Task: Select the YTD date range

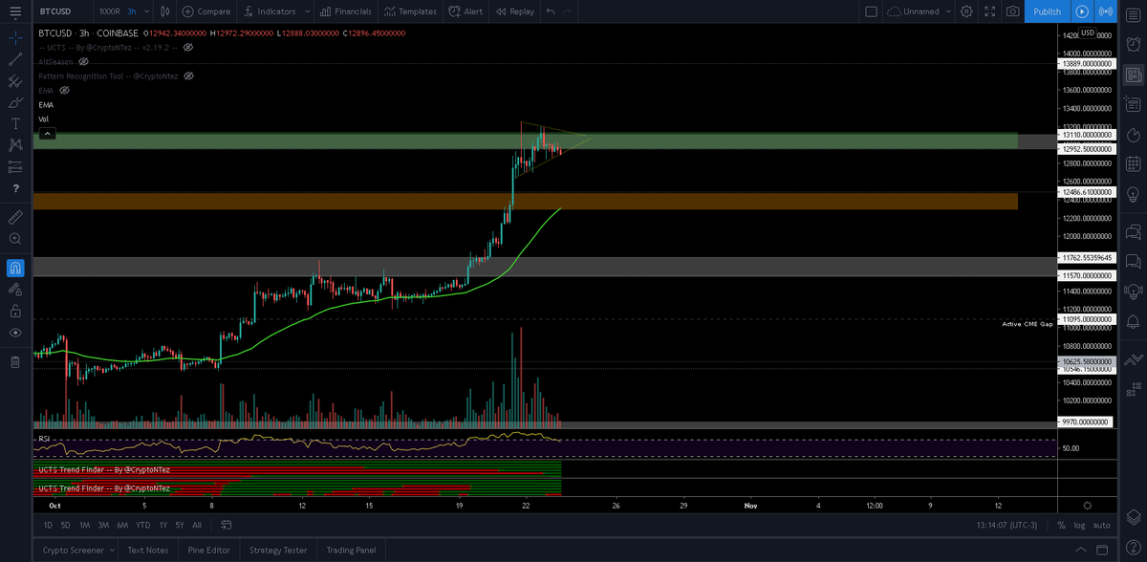Action: (x=142, y=525)
